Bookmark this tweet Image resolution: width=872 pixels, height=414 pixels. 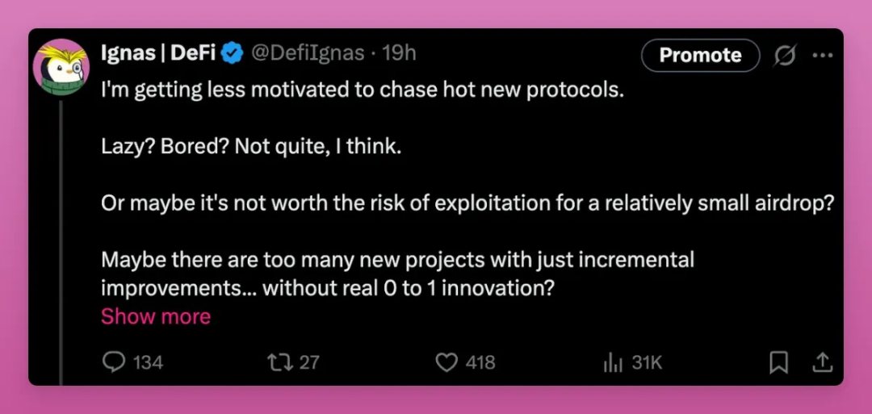pos(778,362)
